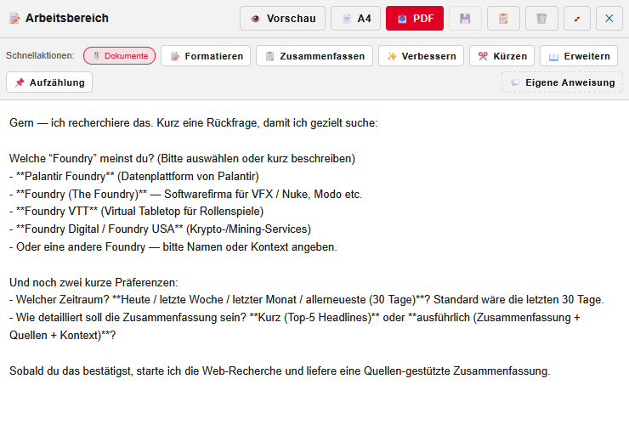Open the Eigene Anweisung custom instruction
The width and height of the screenshot is (629, 447).
point(562,82)
